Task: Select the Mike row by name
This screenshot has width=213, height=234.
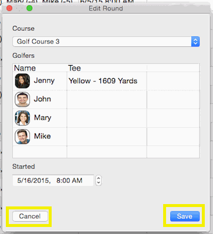Action: (42, 136)
